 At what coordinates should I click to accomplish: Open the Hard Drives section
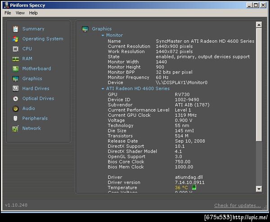(36, 88)
